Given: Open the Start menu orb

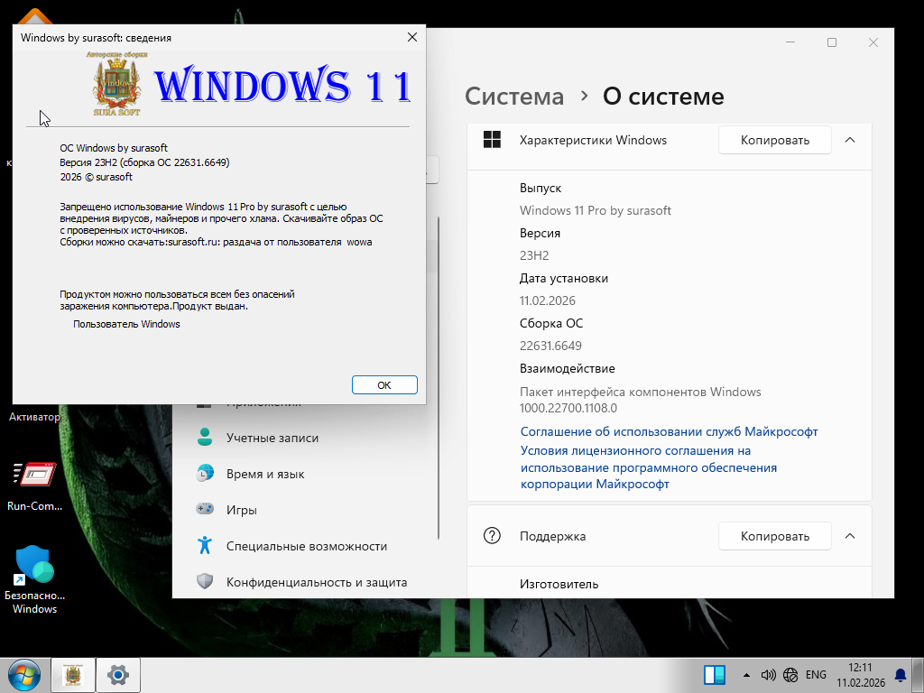Looking at the screenshot, I should 24,675.
